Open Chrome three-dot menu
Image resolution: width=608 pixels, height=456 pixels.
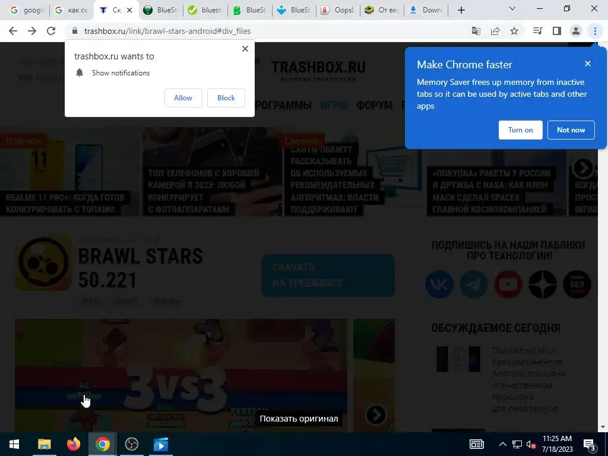[595, 31]
